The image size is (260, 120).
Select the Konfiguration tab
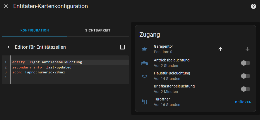click(x=35, y=30)
